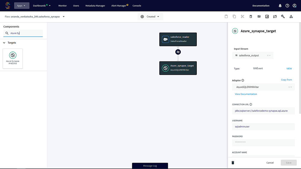Go to the Monitor page
The height and width of the screenshot is (169, 301).
click(x=62, y=5)
